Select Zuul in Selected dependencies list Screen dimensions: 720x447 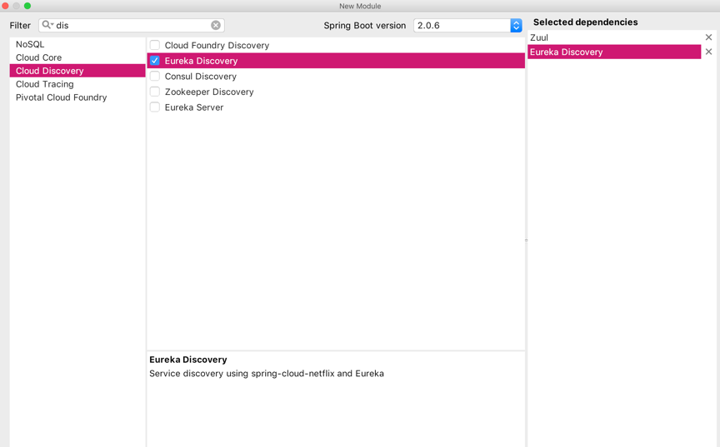tap(614, 37)
